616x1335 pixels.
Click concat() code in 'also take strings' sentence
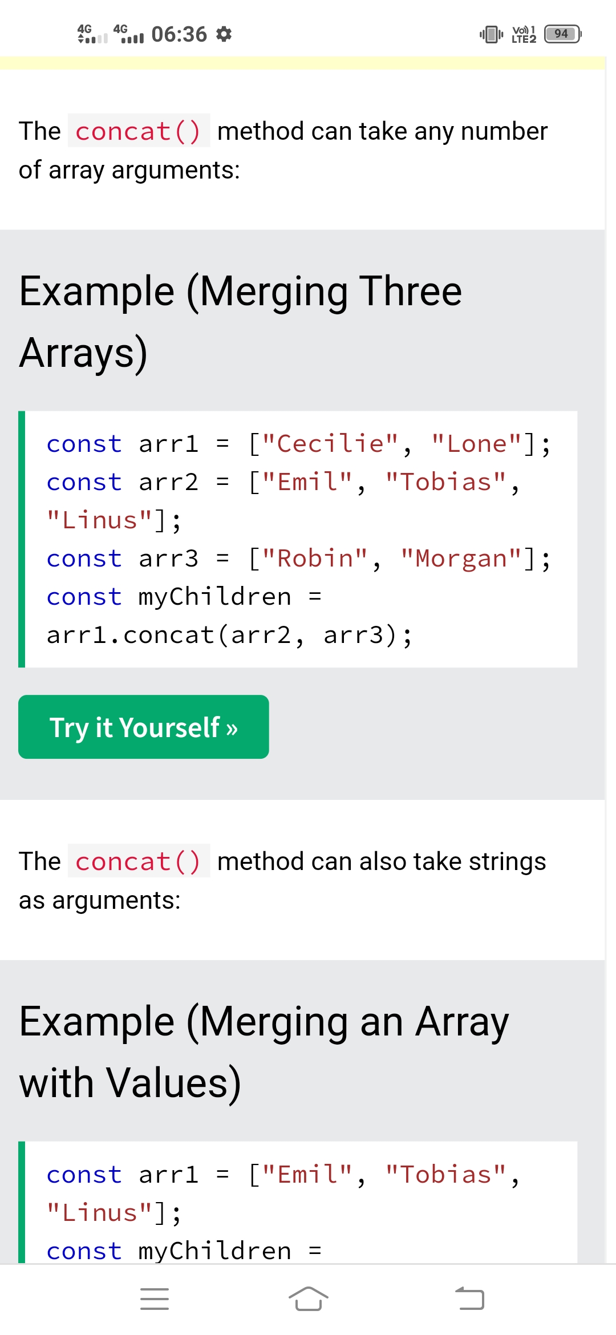139,861
